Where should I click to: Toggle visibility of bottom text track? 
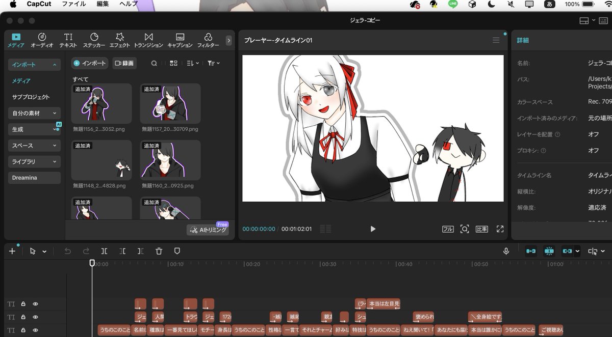pyautogui.click(x=36, y=330)
